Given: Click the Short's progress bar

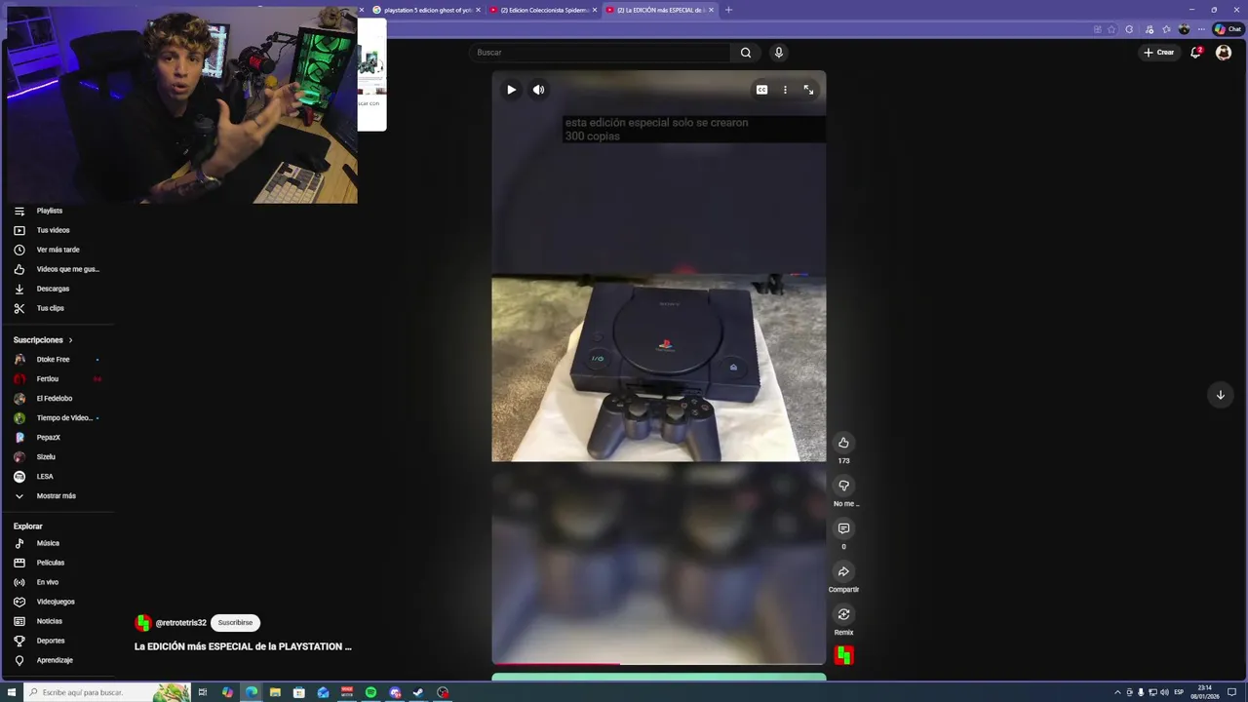Looking at the screenshot, I should point(658,664).
